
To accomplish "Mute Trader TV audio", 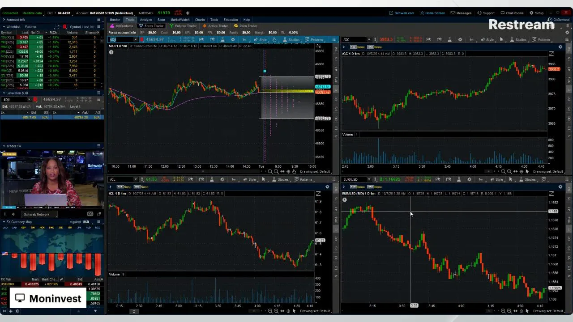I will [13, 214].
